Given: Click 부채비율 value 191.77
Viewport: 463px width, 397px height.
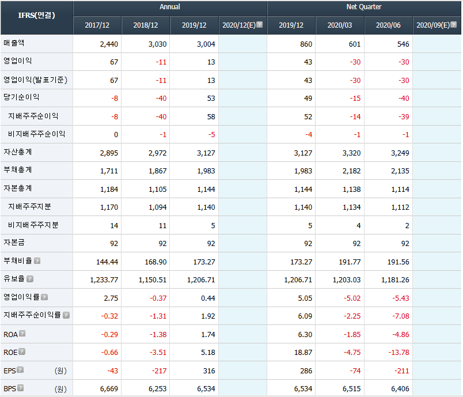Looking at the screenshot, I should (x=350, y=262).
